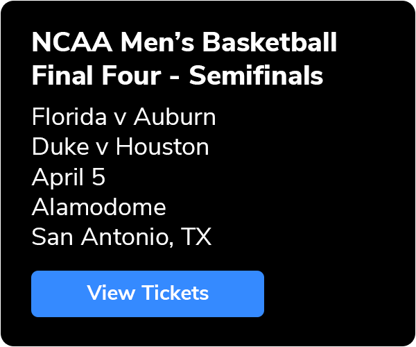This screenshot has width=416, height=347.
Task: Click the word Houston
Action: click(162, 147)
